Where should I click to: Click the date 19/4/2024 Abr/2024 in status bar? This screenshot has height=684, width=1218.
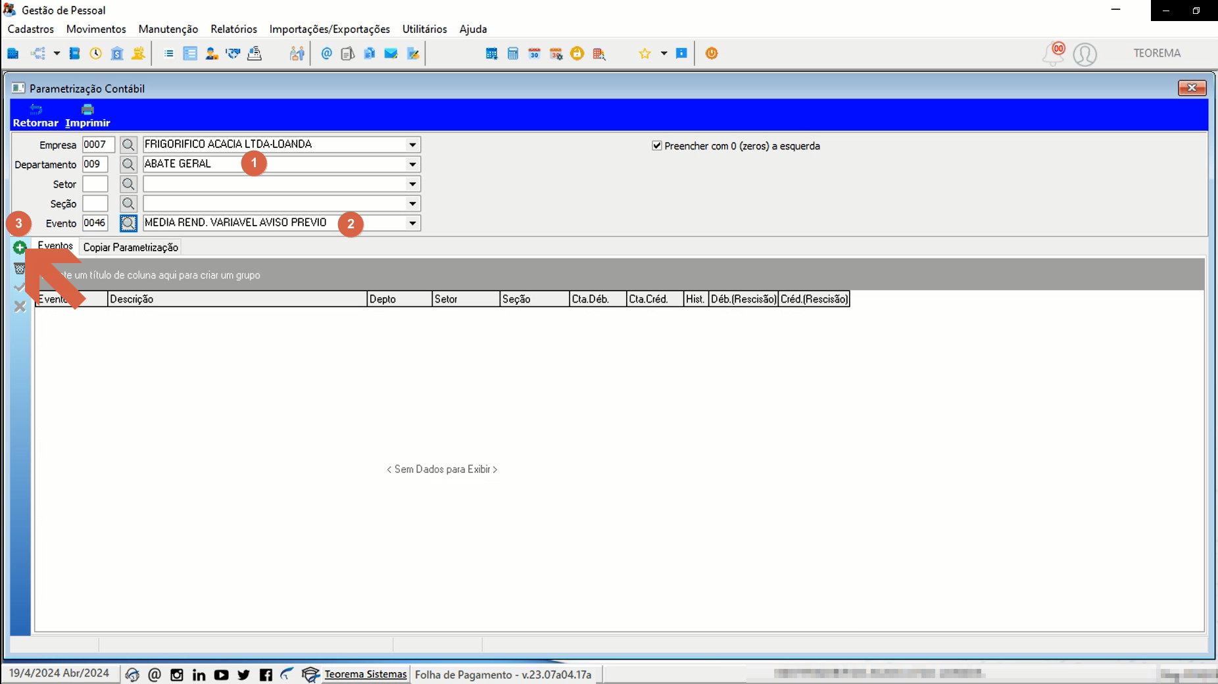click(x=59, y=673)
